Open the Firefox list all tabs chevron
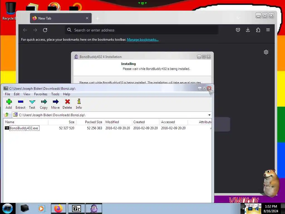The height and width of the screenshot is (214, 285). tap(238, 18)
